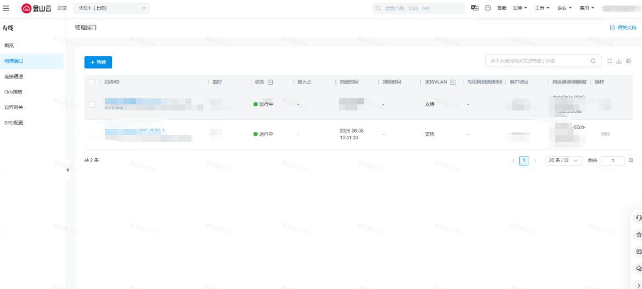The width and height of the screenshot is (642, 289).
Task: Open customer service headset icon
Action: (638, 218)
